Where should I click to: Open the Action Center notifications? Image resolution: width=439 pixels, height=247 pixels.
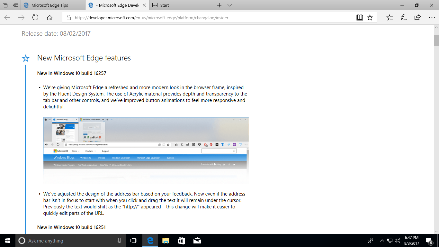coord(429,241)
